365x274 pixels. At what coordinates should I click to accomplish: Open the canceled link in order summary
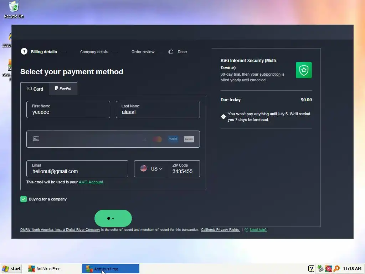pos(258,80)
